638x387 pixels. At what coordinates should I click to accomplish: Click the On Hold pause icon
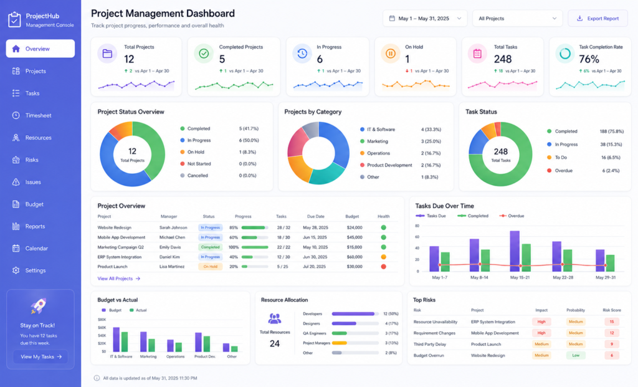pyautogui.click(x=390, y=54)
